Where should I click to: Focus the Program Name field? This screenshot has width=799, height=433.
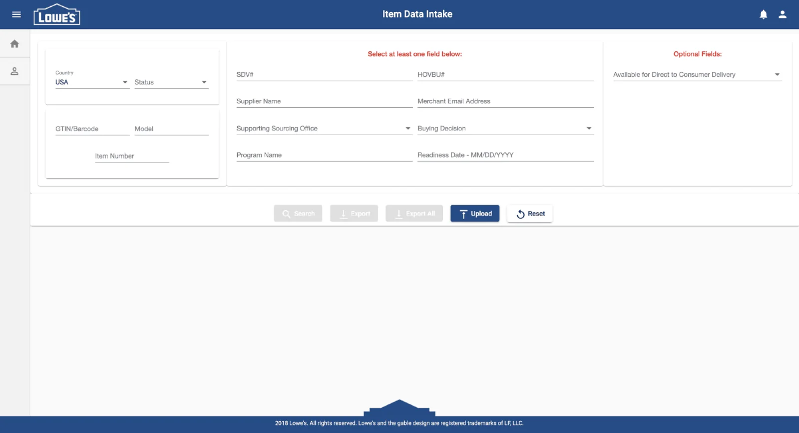tap(324, 155)
